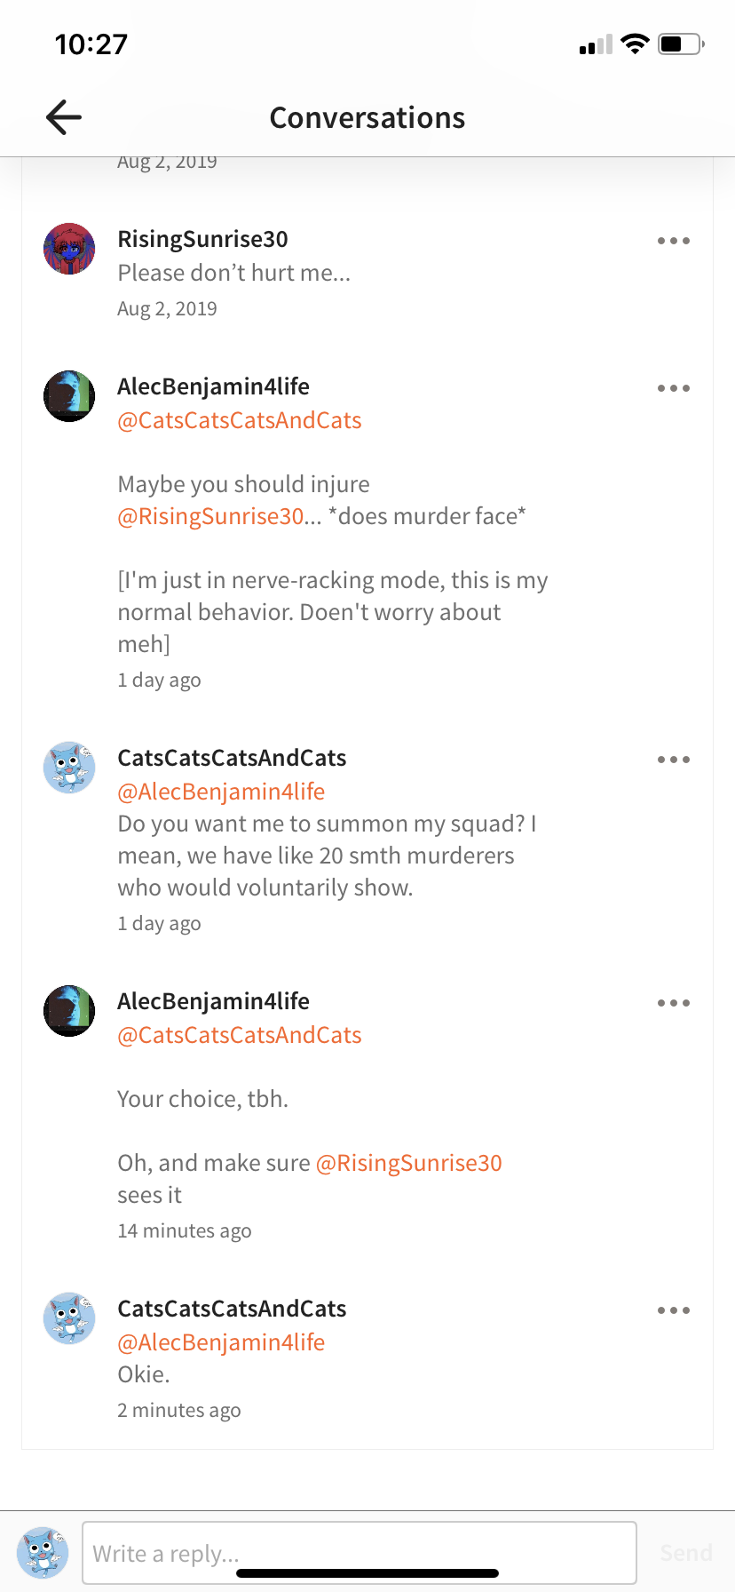Tap the CatsCatsCatsAndCats cat avatar on the squad comment
735x1592 pixels.
coord(69,768)
